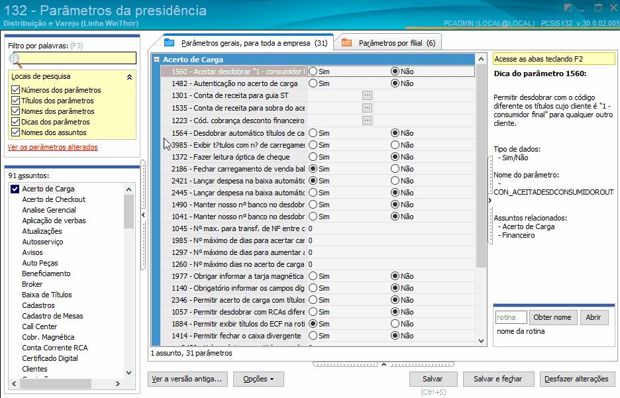
Task: Open lookup button for 1223 Cód. cobrança desconto financeiro
Action: click(x=368, y=121)
